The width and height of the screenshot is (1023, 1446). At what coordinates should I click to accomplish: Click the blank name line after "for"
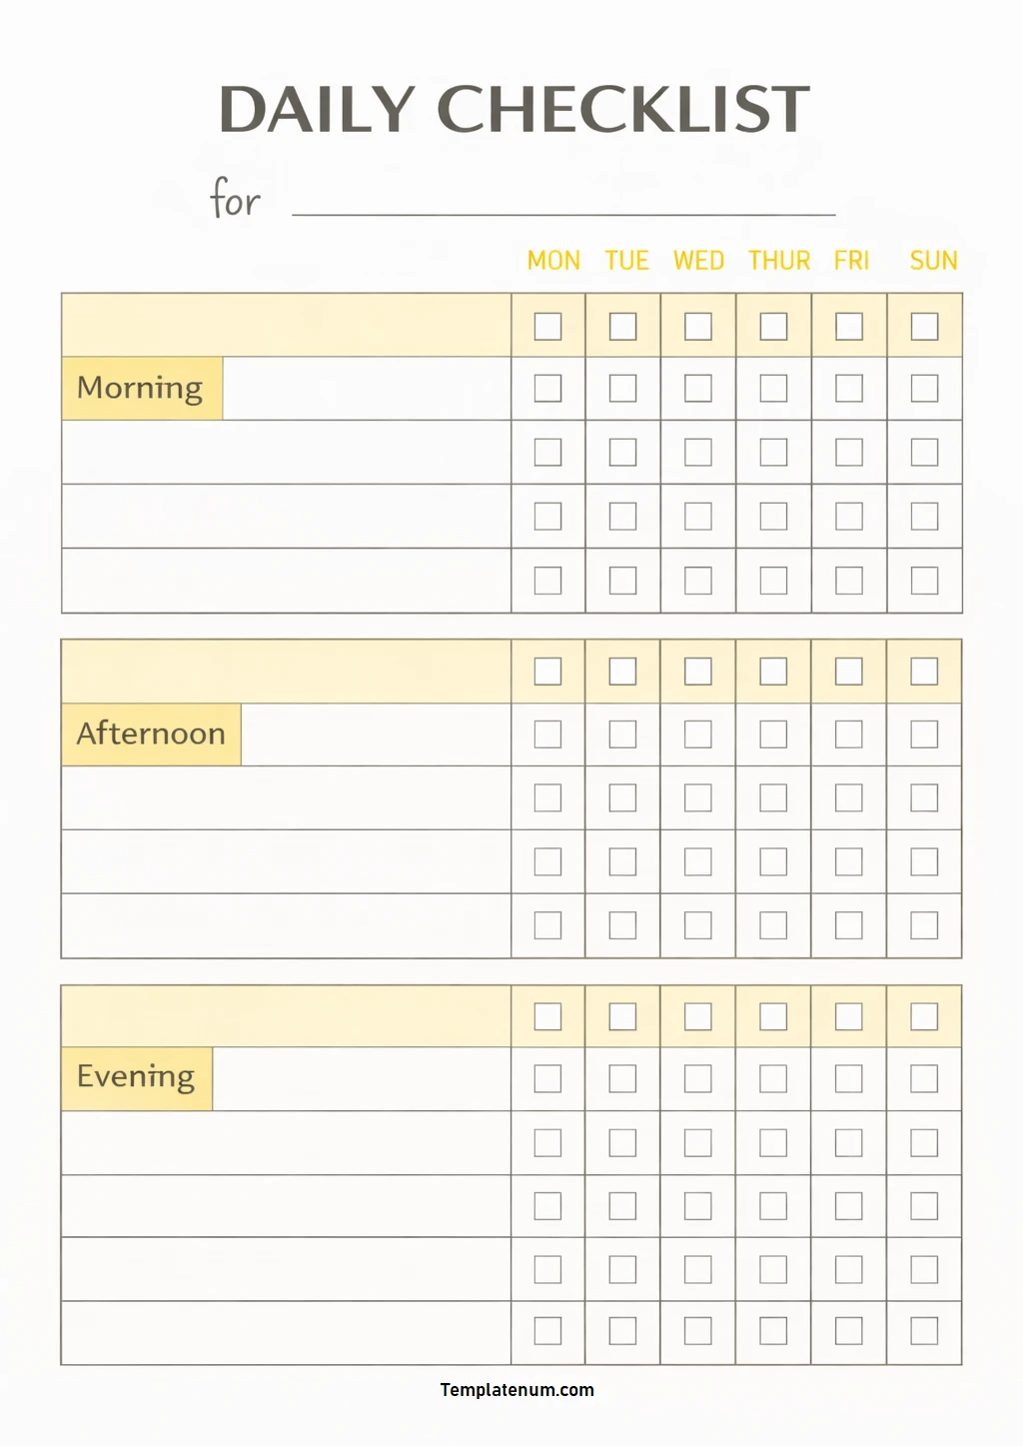pos(563,203)
